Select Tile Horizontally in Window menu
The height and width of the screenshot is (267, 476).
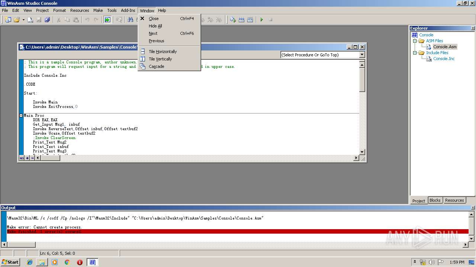[169, 52]
